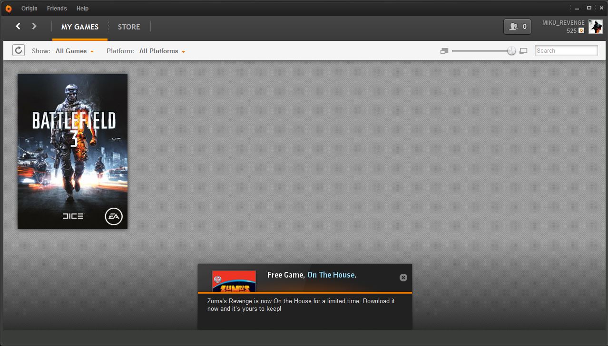The image size is (608, 346).
Task: Open the Origin menu
Action: (29, 9)
